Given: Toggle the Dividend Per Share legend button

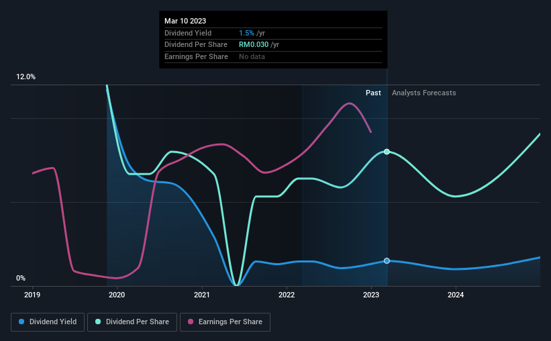Looking at the screenshot, I should [x=132, y=322].
